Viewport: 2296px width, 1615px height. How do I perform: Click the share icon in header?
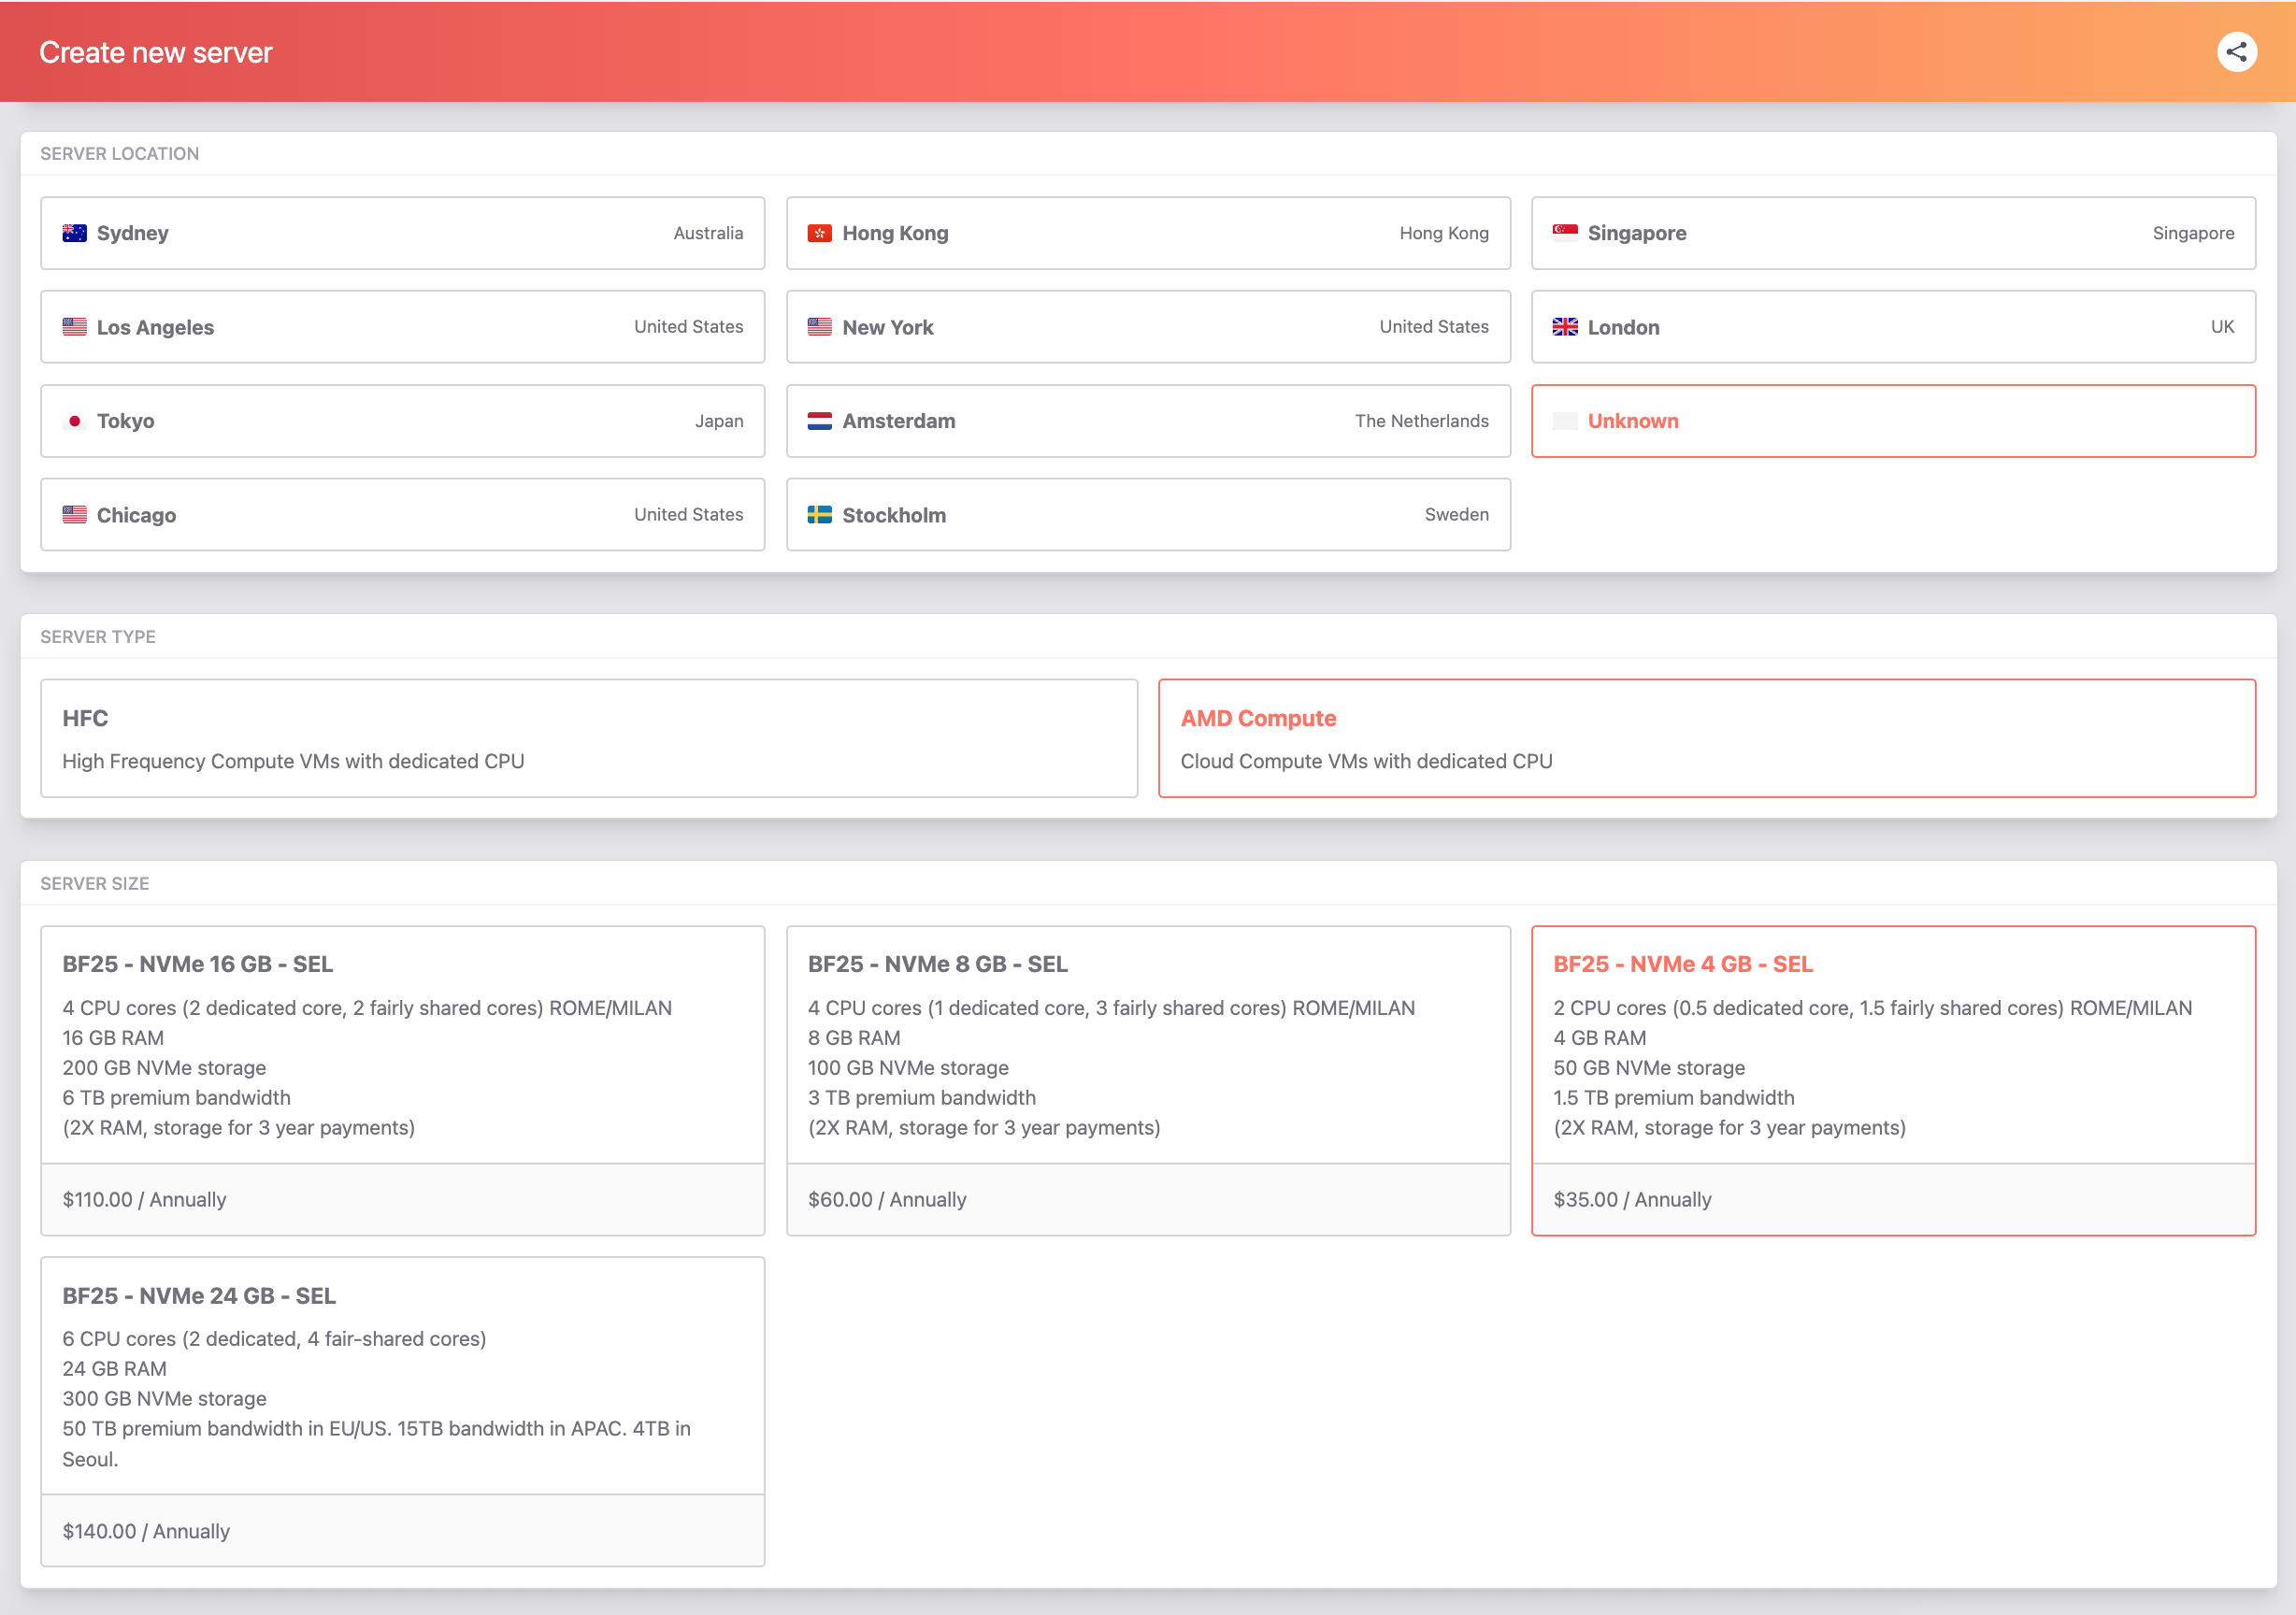coord(2236,52)
